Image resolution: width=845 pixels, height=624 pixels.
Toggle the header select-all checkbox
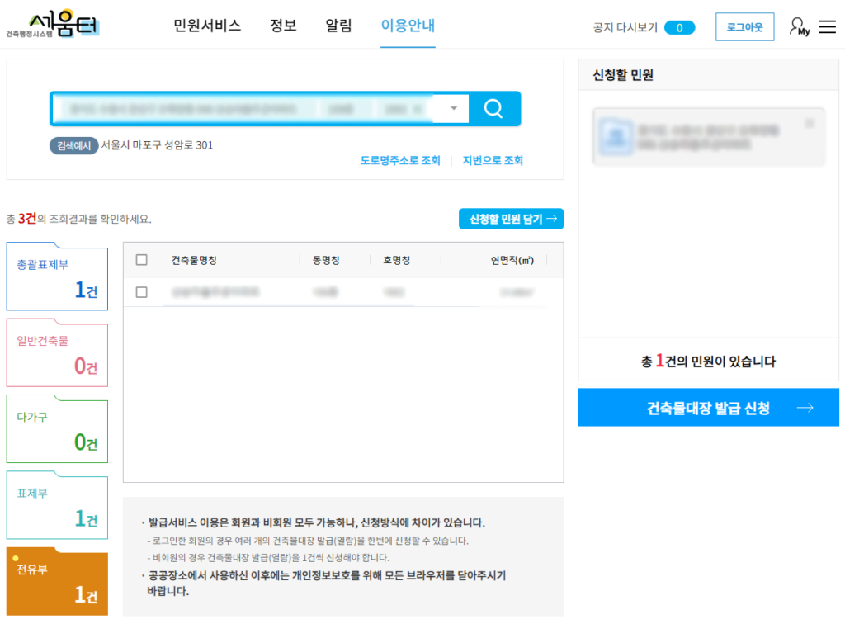pos(142,260)
